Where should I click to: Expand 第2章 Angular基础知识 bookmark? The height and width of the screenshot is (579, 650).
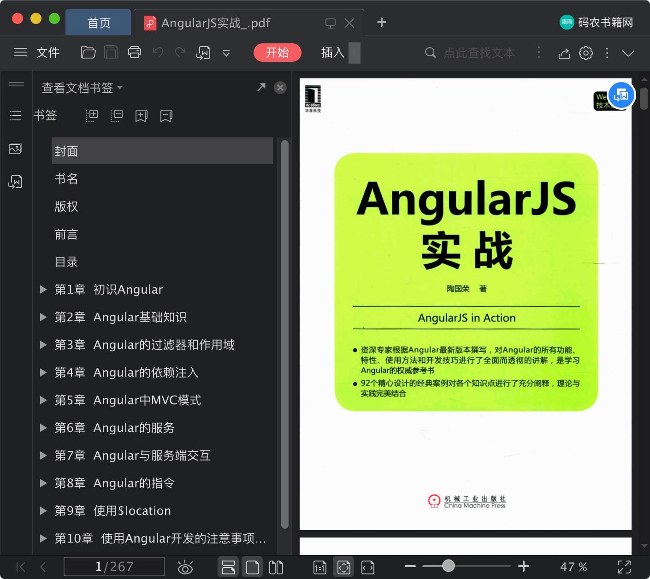(43, 317)
